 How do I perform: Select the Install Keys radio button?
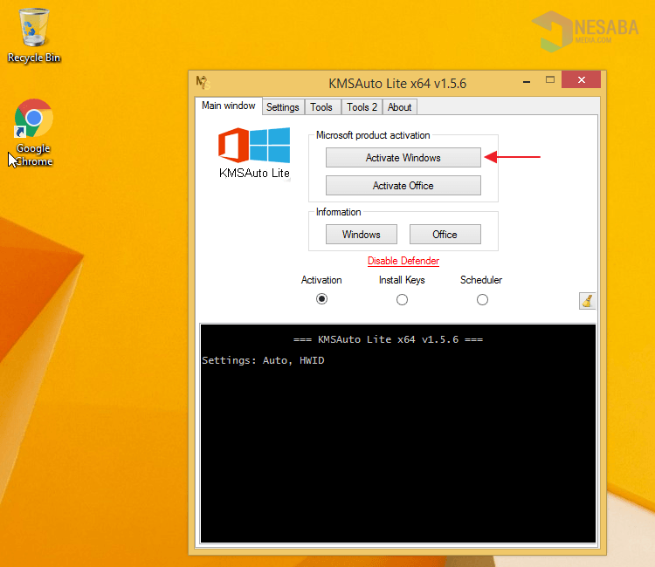click(402, 299)
